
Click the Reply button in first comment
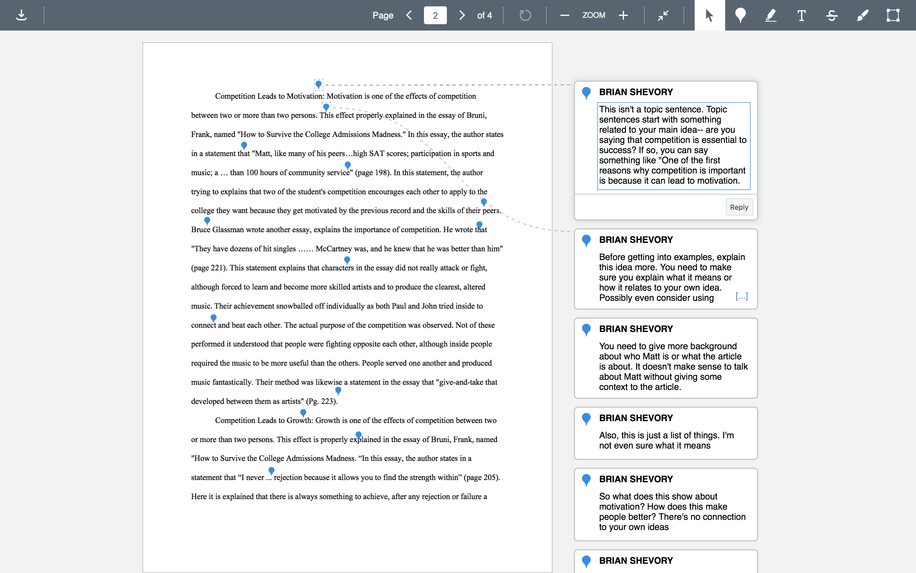(739, 207)
